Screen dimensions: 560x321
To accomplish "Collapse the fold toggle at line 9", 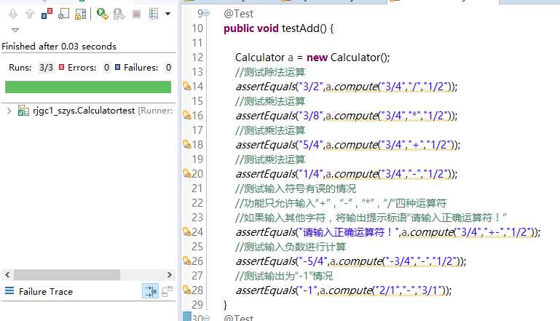I will point(207,14).
